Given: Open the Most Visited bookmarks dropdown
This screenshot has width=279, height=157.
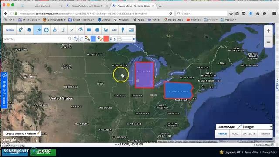Looking at the screenshot, I should tap(29, 20).
